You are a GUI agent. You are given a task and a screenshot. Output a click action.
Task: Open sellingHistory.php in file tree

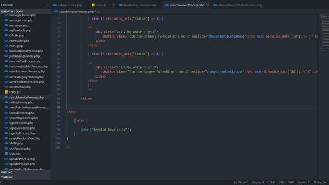[x=21, y=102]
